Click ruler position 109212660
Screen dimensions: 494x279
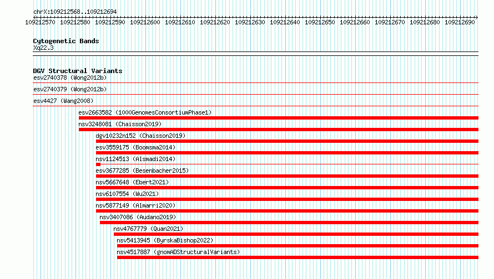355,22
